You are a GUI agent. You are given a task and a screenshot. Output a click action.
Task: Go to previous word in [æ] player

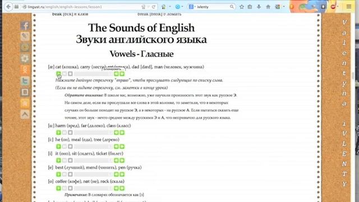(116, 74)
